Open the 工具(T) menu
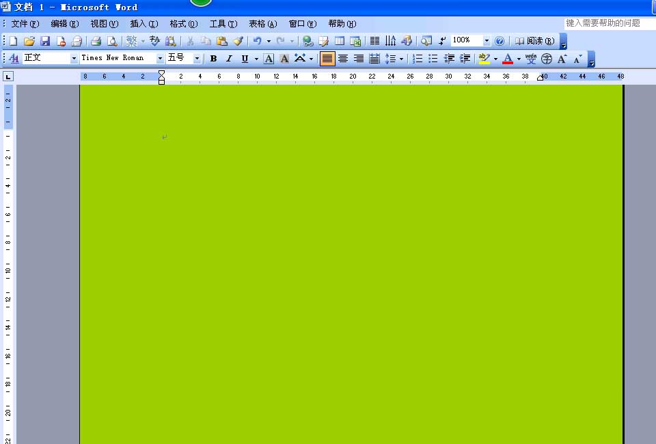 (223, 24)
